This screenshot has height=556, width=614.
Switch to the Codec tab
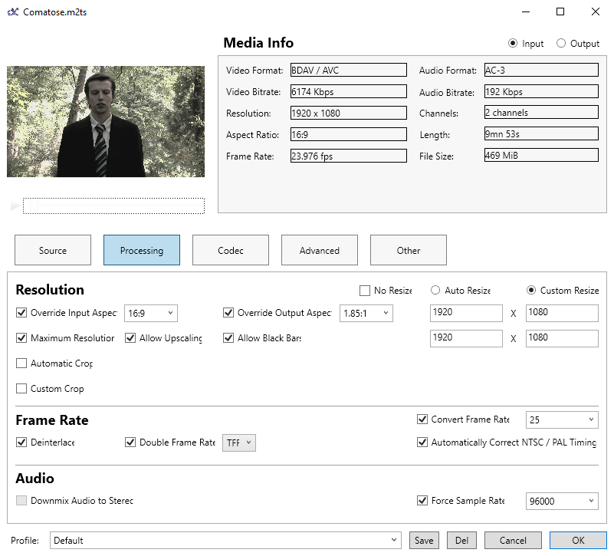coord(231,250)
